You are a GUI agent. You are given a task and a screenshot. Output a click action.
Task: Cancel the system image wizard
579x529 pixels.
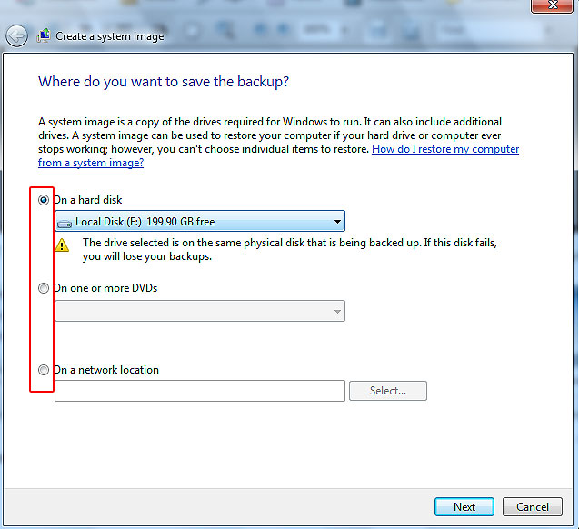532,506
